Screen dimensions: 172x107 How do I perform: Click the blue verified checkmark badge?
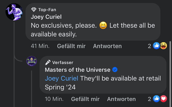(x=115, y=70)
